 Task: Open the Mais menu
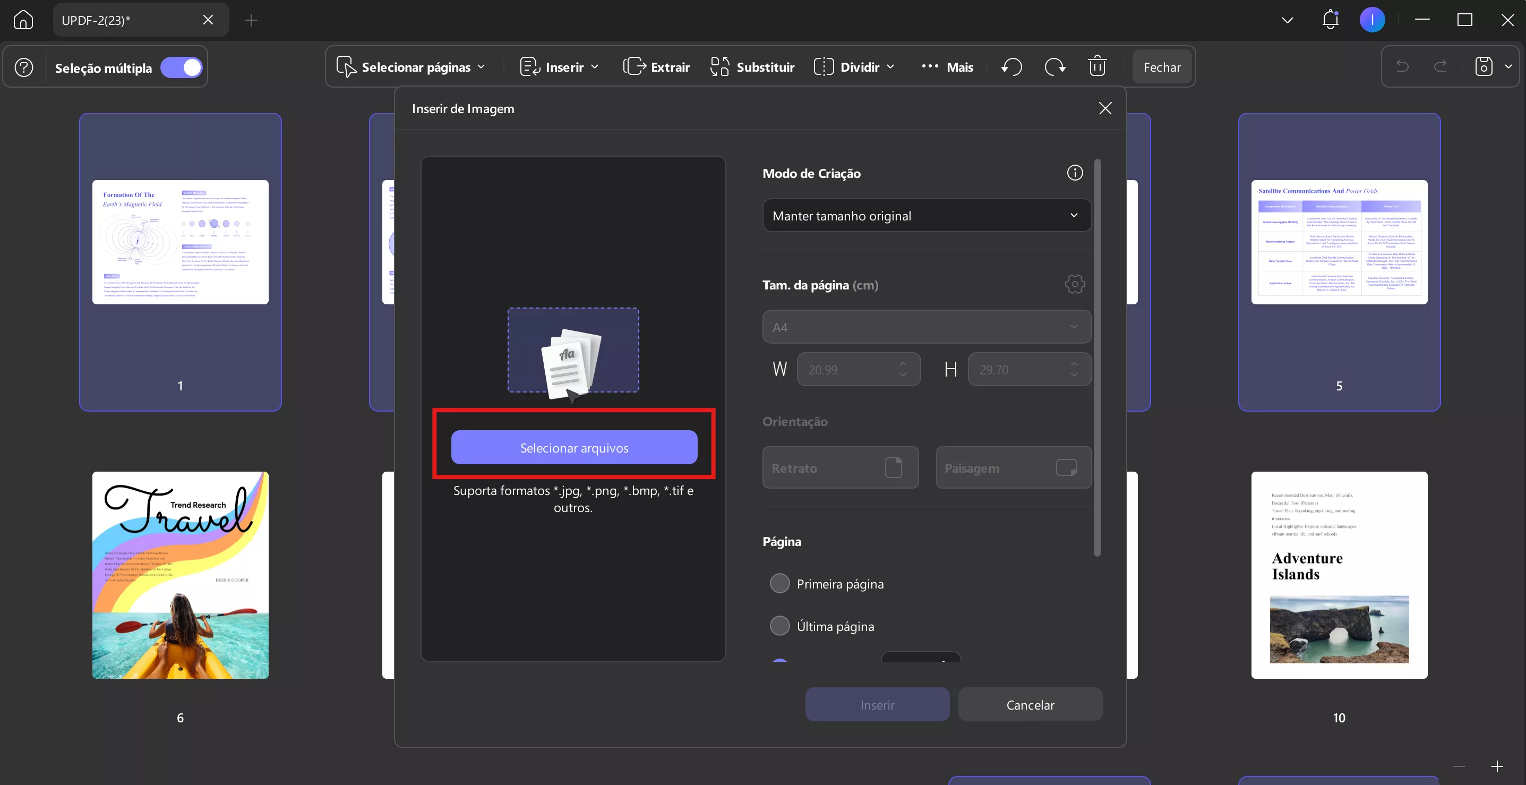pyautogui.click(x=947, y=67)
